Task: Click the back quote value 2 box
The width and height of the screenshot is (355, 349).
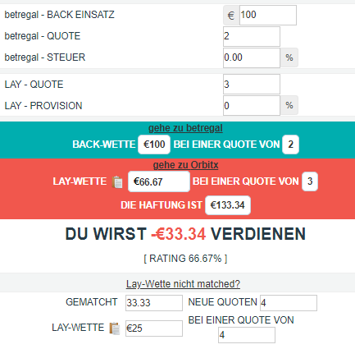Action: point(290,145)
